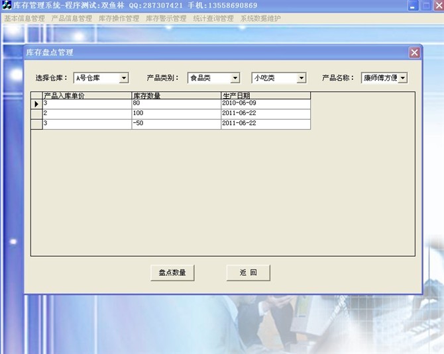Close the 库存盘点管理 dialog
Image resolution: width=444 pixels, height=354 pixels.
point(414,52)
